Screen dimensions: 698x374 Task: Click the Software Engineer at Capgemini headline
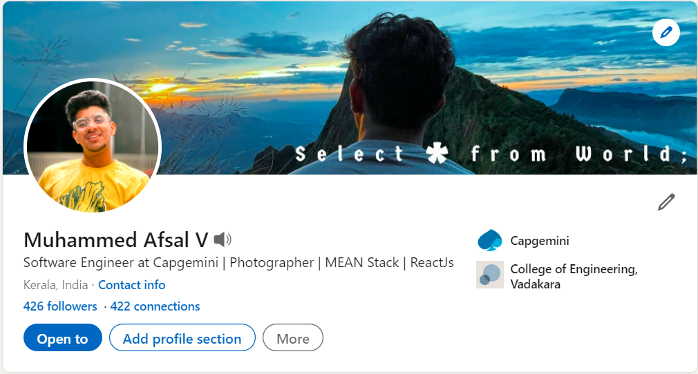click(238, 263)
